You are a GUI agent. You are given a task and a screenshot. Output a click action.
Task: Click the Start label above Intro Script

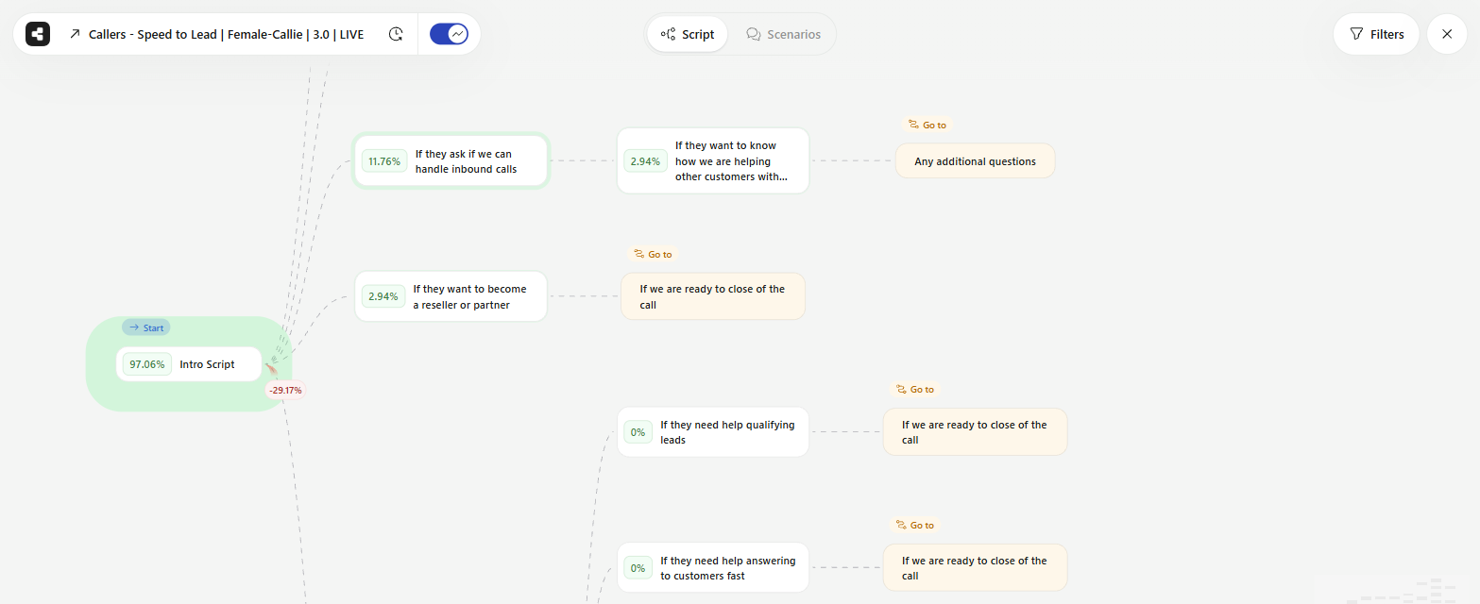pyautogui.click(x=146, y=327)
